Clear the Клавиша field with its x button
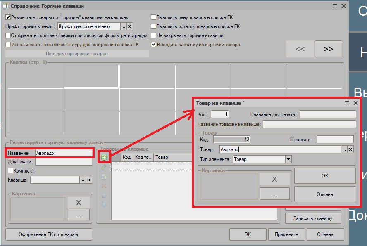Screen dimensions: 367x246 (x=89, y=180)
